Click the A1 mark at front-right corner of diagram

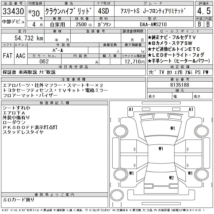(x=191, y=109)
